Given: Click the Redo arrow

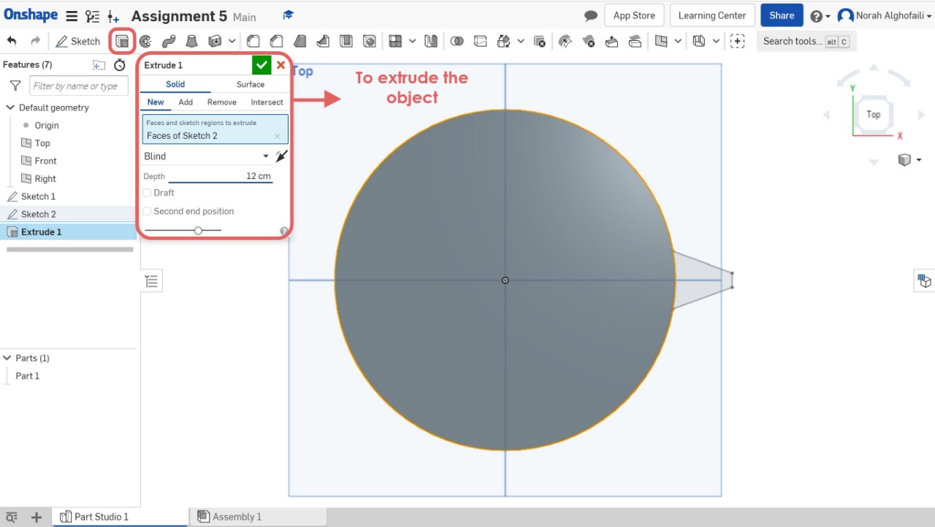Looking at the screenshot, I should point(35,41).
